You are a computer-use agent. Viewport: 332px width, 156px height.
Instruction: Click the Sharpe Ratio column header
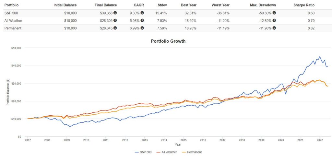point(303,5)
